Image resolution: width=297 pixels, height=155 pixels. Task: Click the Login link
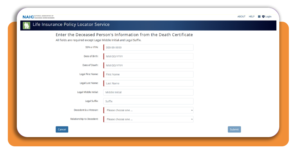268,16
